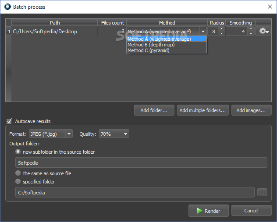Choose Method B (depth map) from list
Image resolution: width=277 pixels, height=222 pixels.
point(167,45)
